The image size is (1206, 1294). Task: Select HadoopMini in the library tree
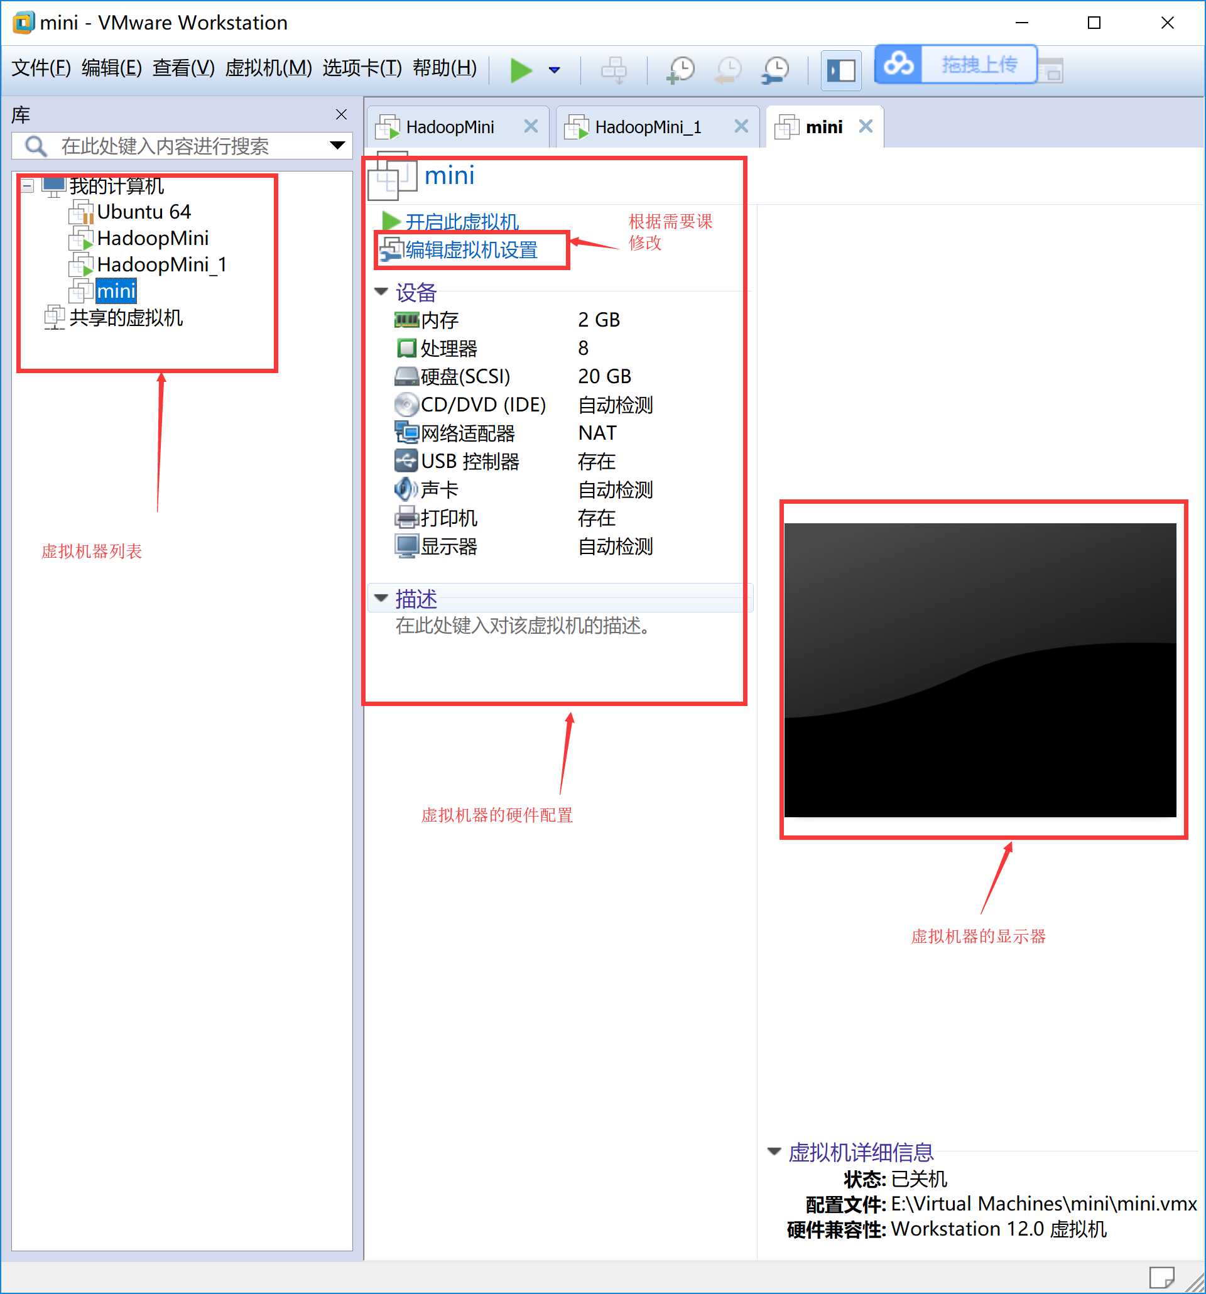pos(153,238)
